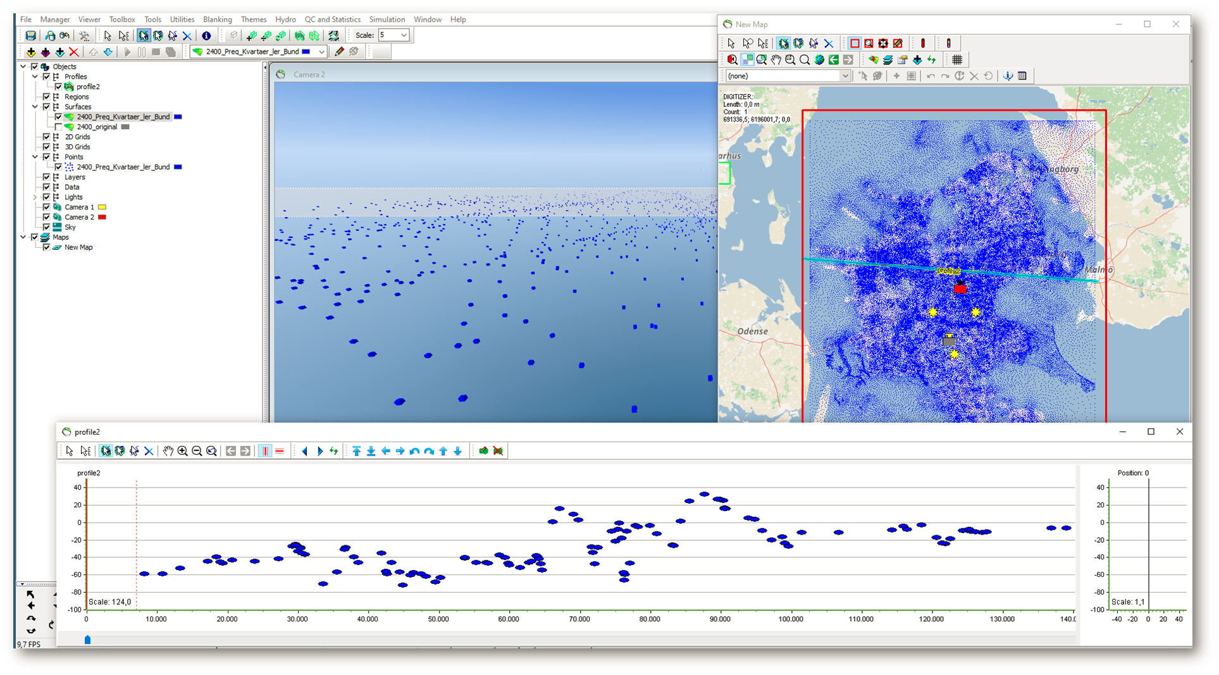Click the red X delete icon in main toolbar

pos(74,52)
